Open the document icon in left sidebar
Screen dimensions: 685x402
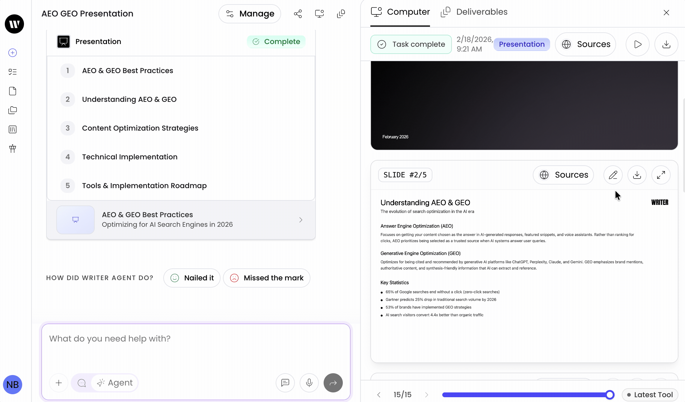point(13,91)
